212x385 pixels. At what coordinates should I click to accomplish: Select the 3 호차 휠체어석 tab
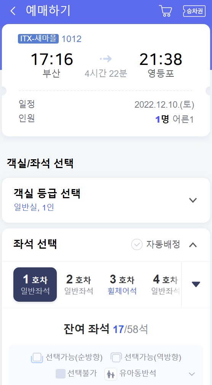(x=122, y=285)
